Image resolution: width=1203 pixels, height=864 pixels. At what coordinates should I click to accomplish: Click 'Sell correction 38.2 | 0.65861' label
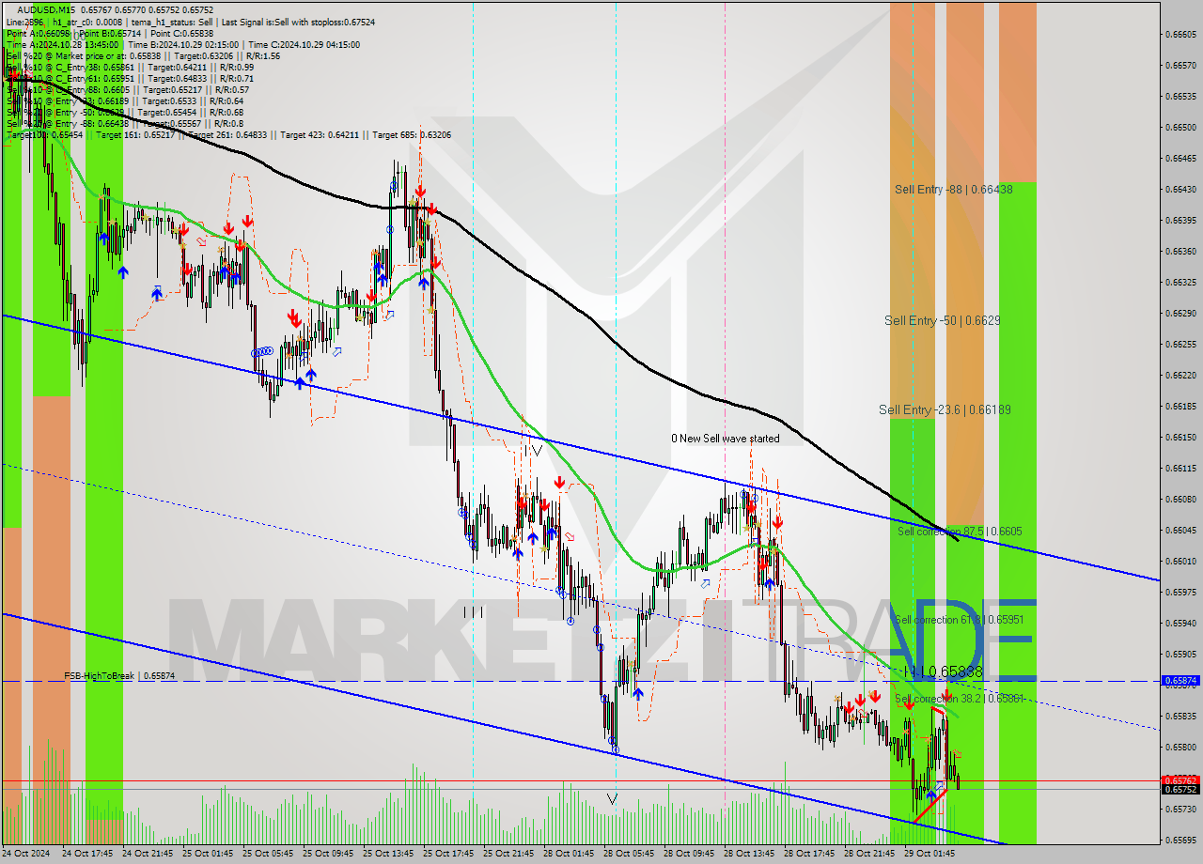959,699
